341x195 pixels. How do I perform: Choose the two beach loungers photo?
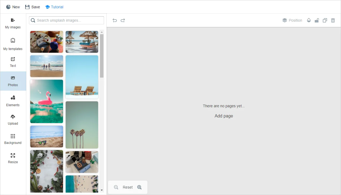82,77
